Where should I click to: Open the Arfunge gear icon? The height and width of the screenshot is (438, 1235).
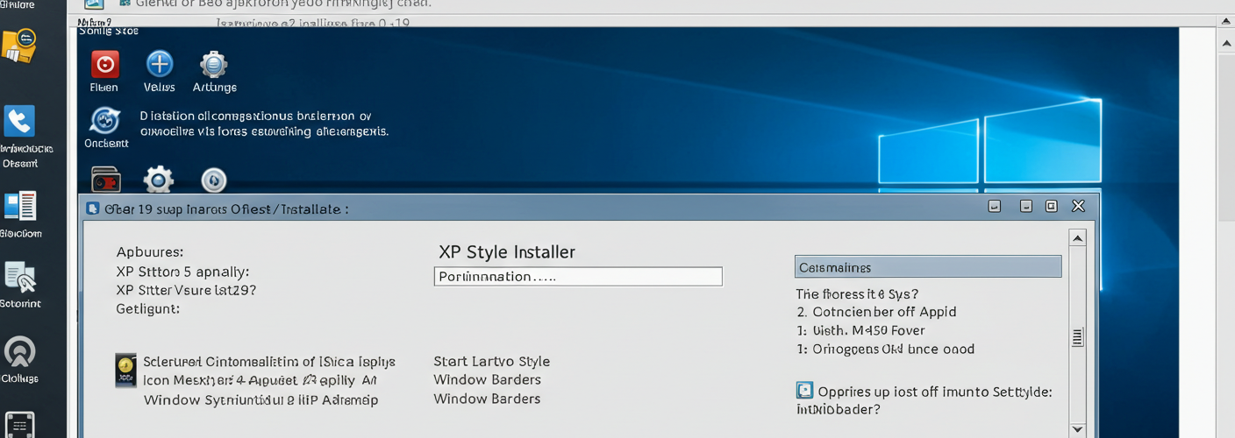pos(213,64)
